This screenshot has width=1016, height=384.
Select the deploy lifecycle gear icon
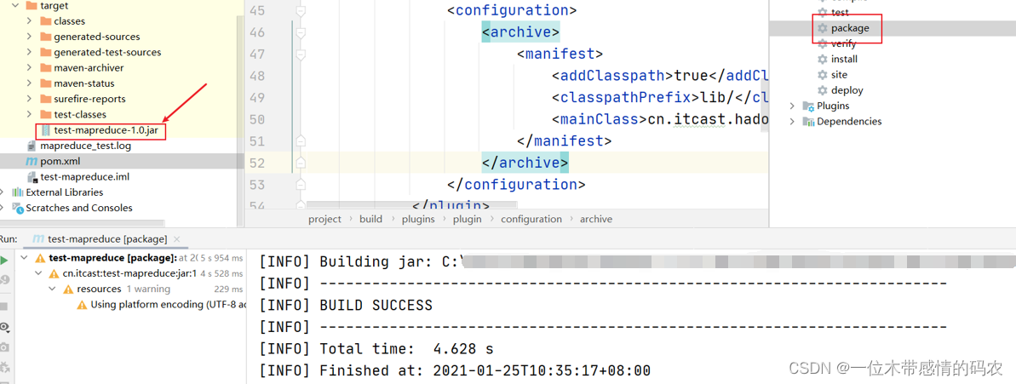823,90
